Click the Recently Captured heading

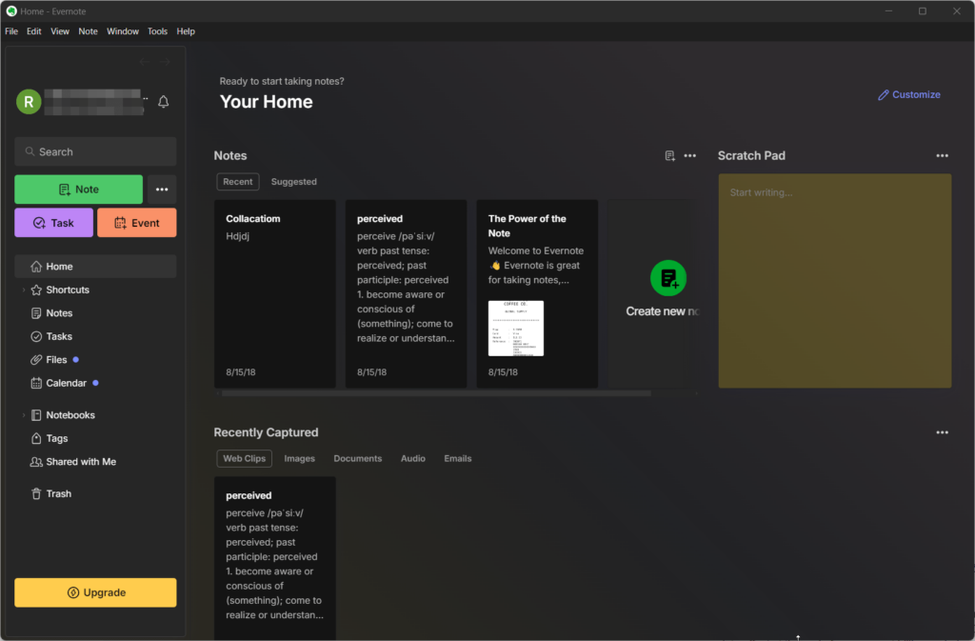pos(266,432)
